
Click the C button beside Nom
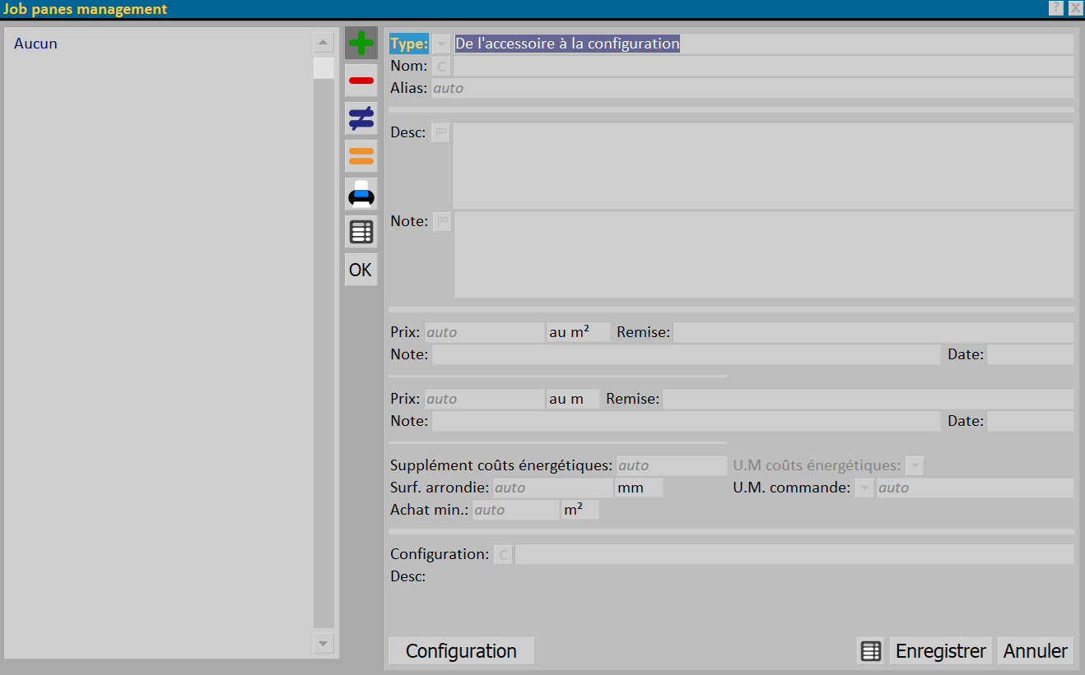[x=442, y=67]
